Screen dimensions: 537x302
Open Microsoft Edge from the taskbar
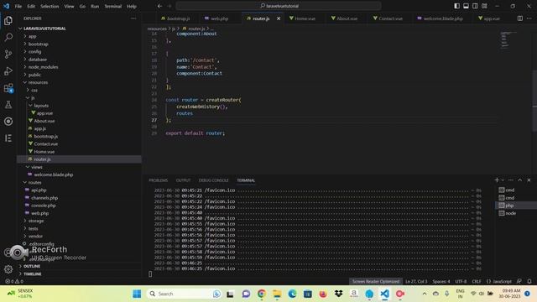point(292,294)
